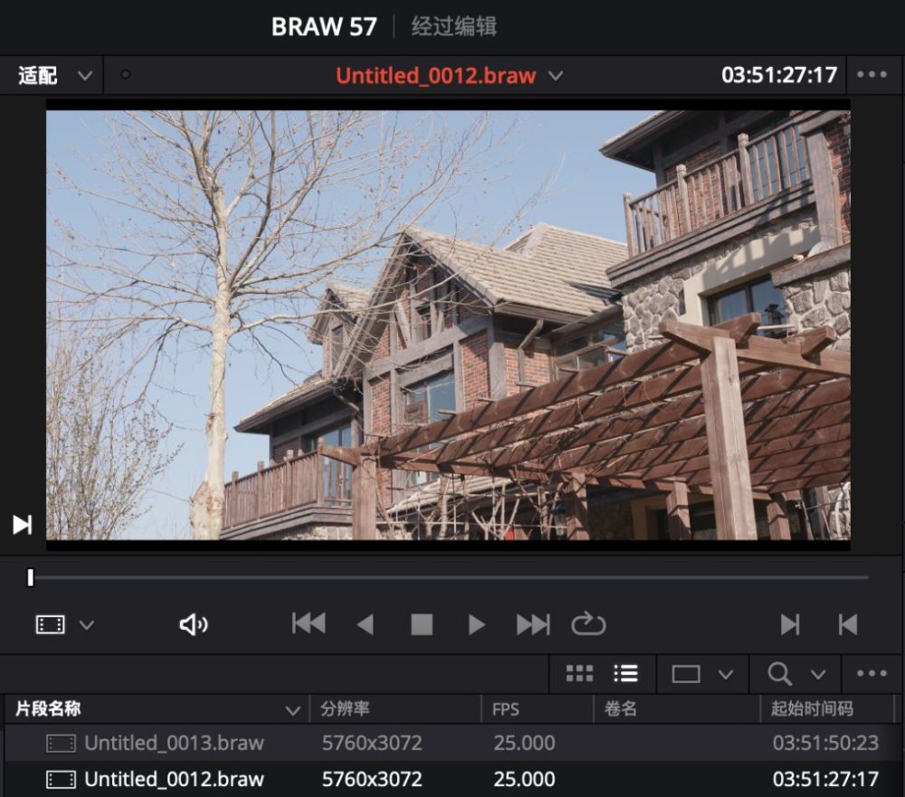Select the Untitled_0012.braw clip row
Screen dimensions: 905x797
(x=452, y=779)
